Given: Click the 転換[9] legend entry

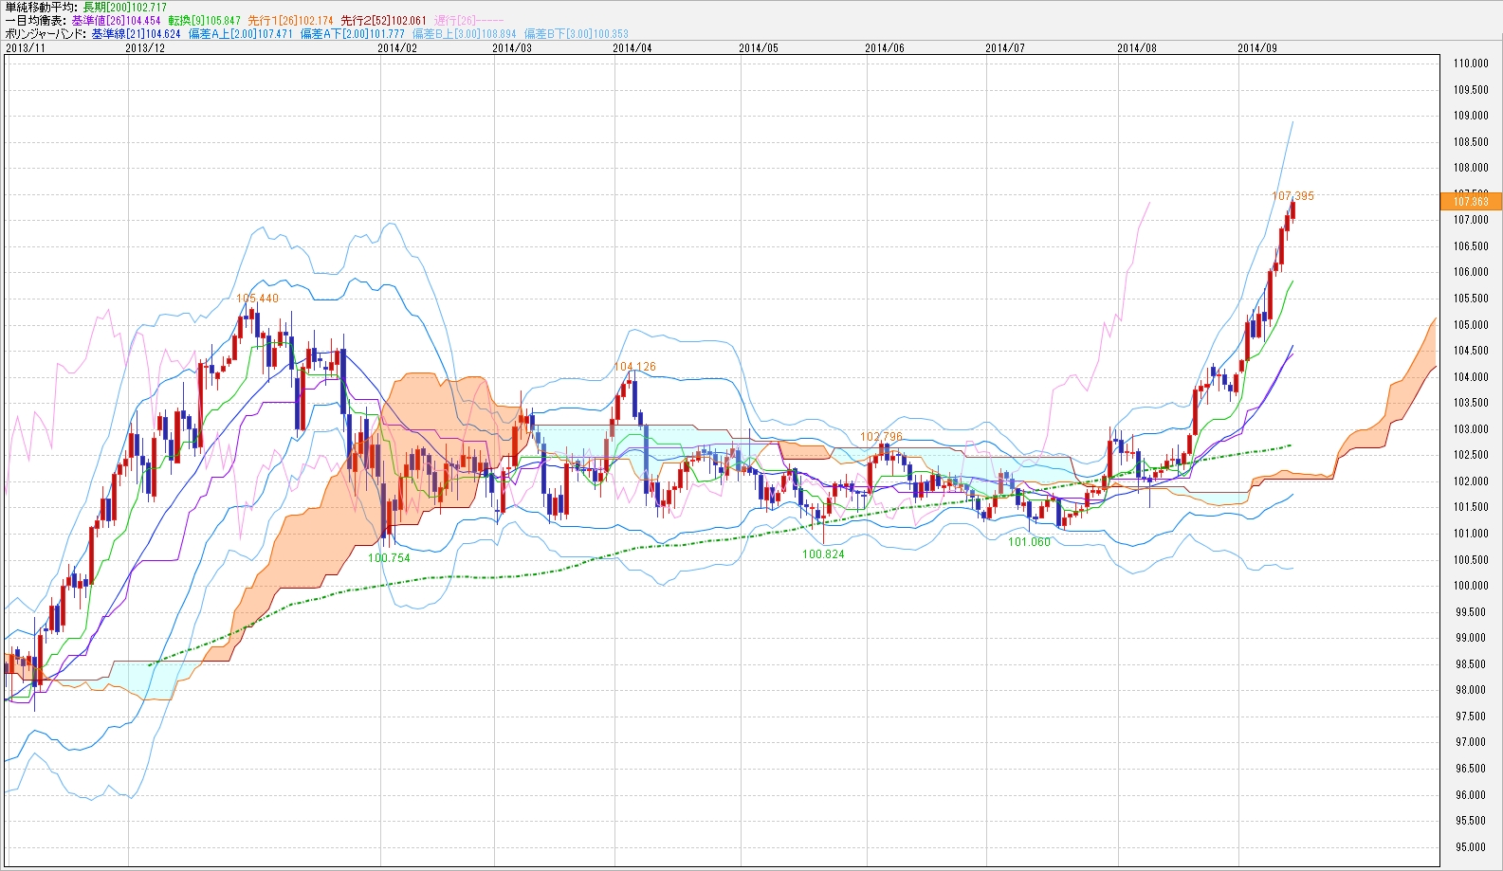Looking at the screenshot, I should click(204, 21).
